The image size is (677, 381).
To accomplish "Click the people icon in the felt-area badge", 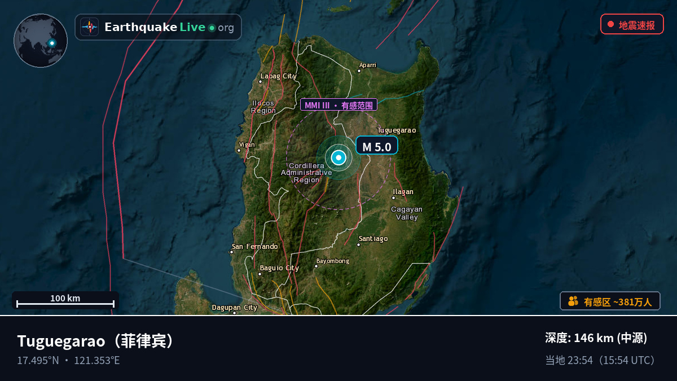I will [x=573, y=301].
